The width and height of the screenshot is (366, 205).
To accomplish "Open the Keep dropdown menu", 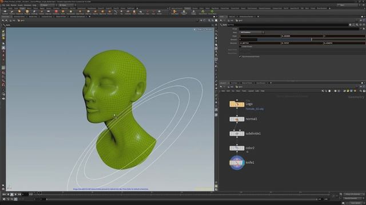I will [252, 32].
